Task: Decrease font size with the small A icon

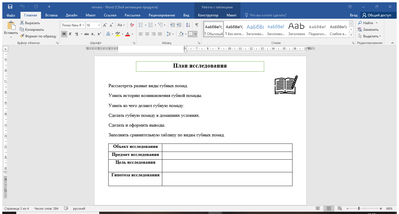Action: coord(111,25)
